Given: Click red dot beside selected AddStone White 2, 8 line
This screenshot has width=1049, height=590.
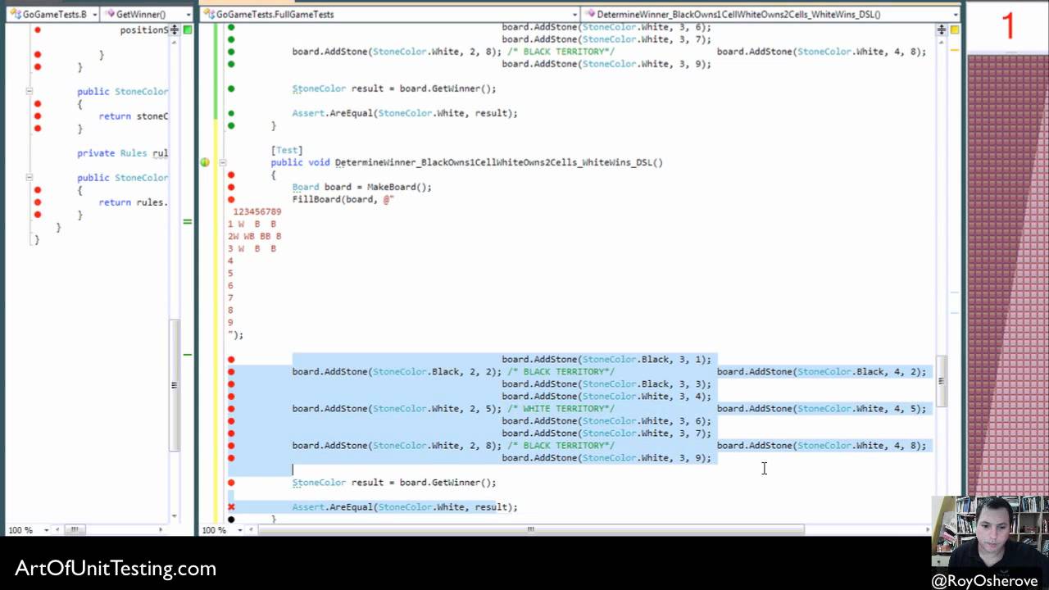Looking at the screenshot, I should [231, 446].
